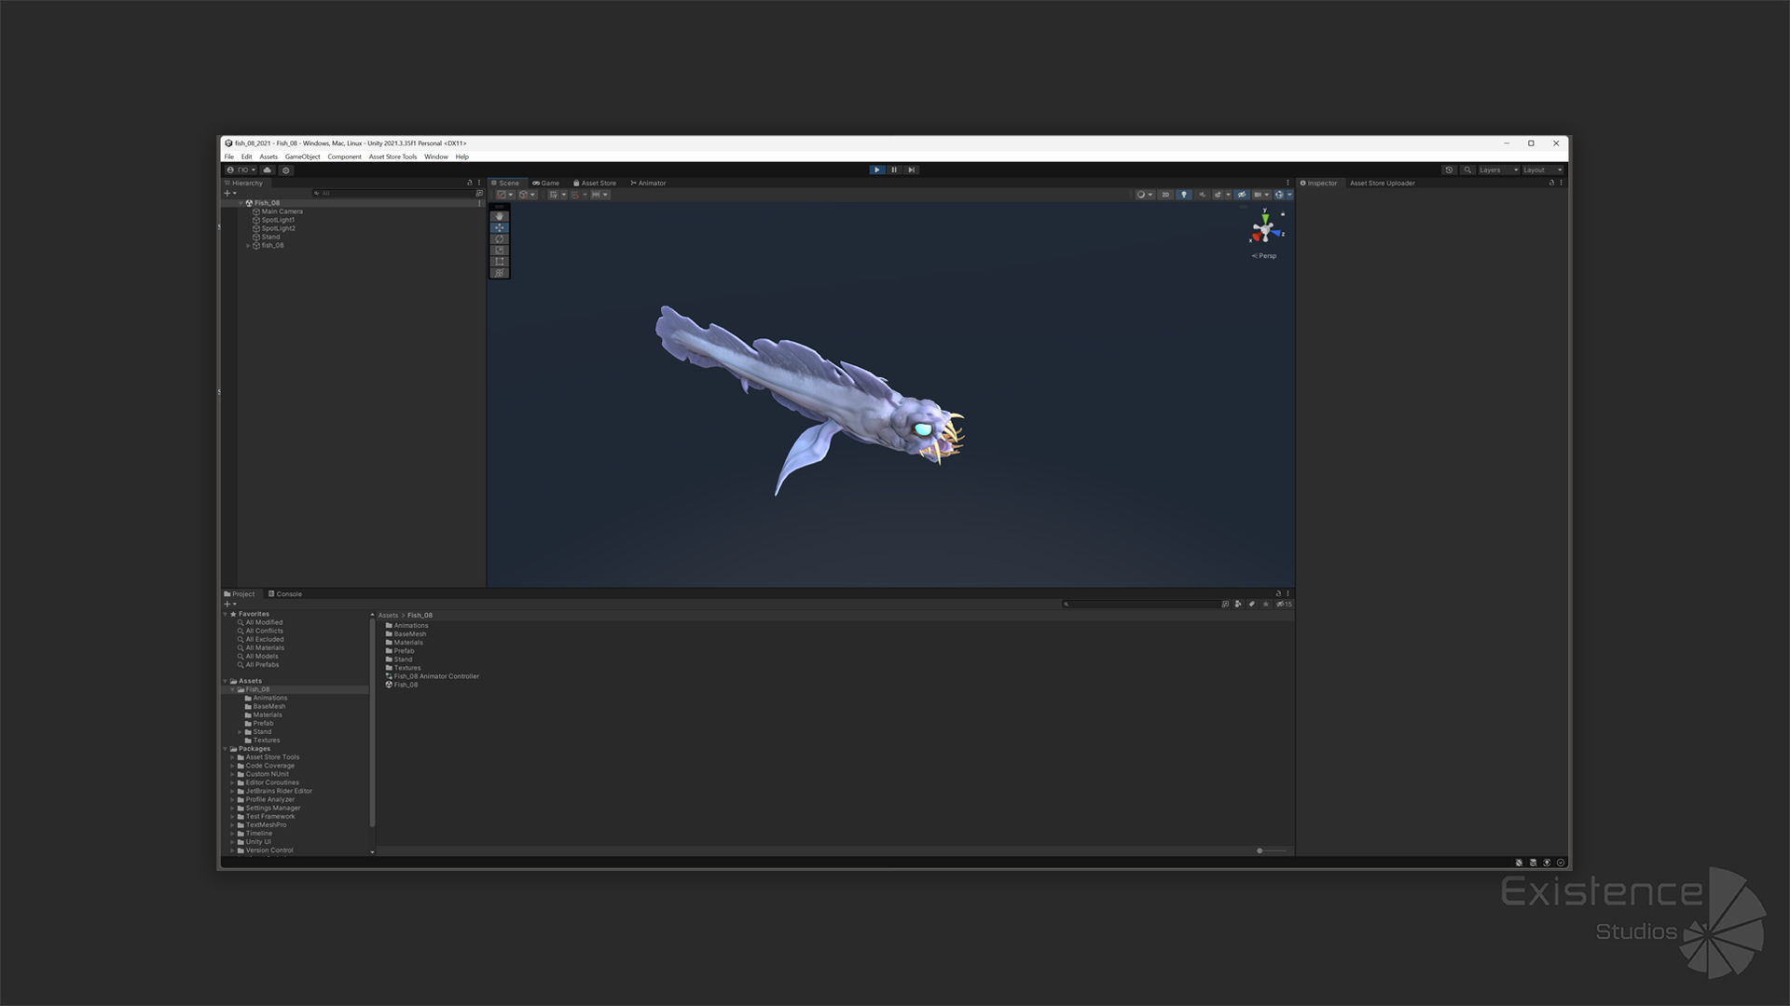Open the undo history icon

[x=1449, y=170]
